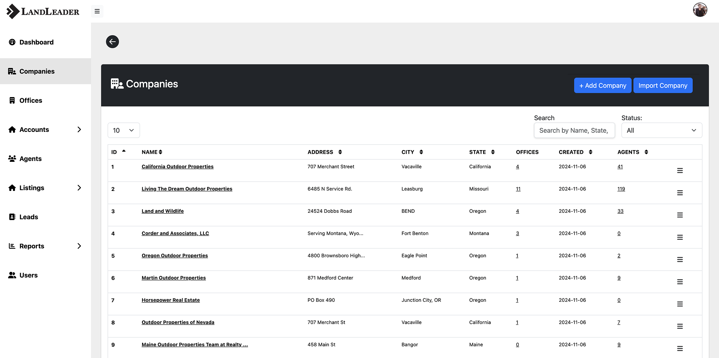Open row menu for Outdoor Properties of Nevada
The height and width of the screenshot is (358, 719).
click(x=680, y=326)
